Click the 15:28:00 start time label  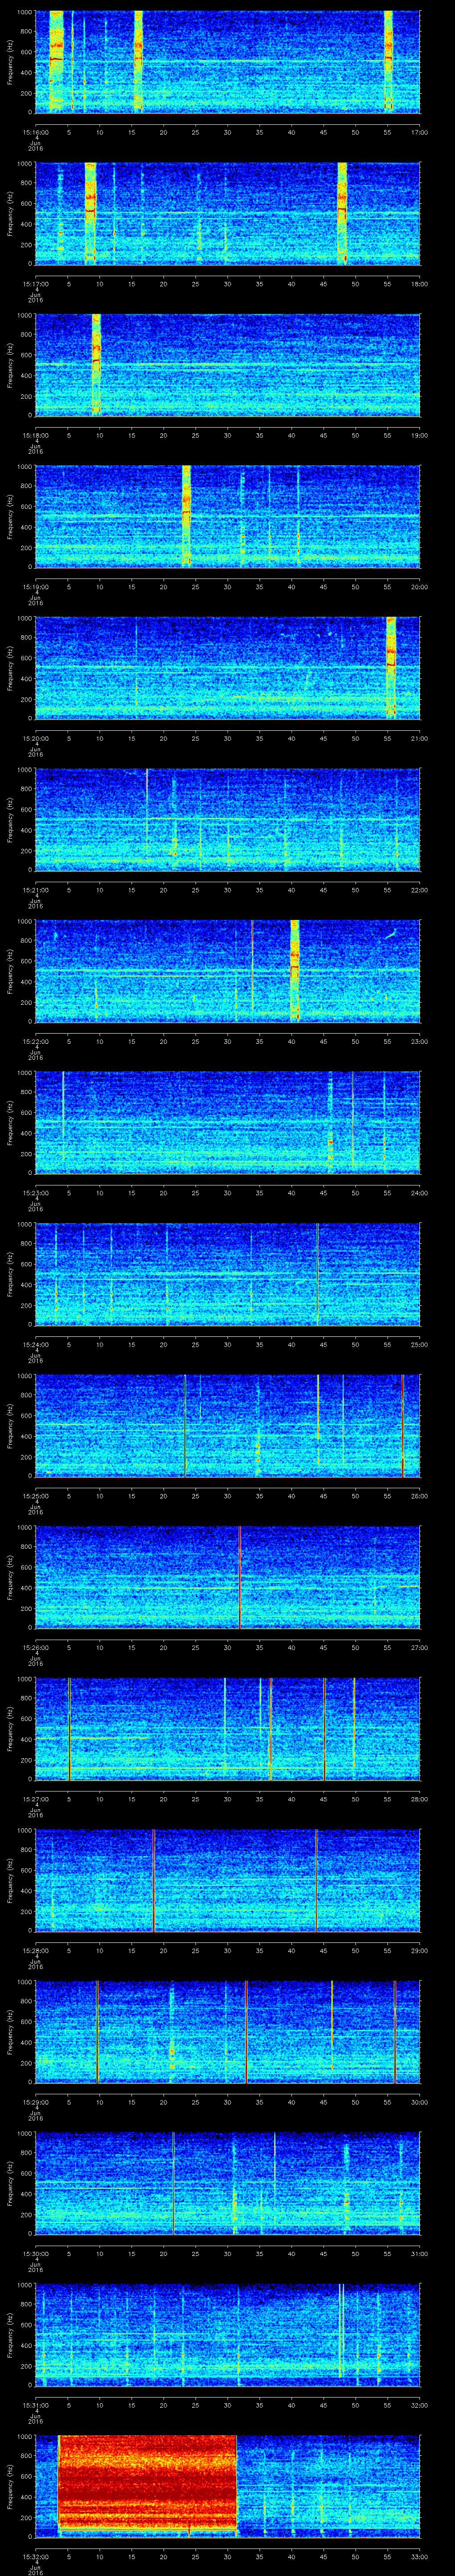35,1951
